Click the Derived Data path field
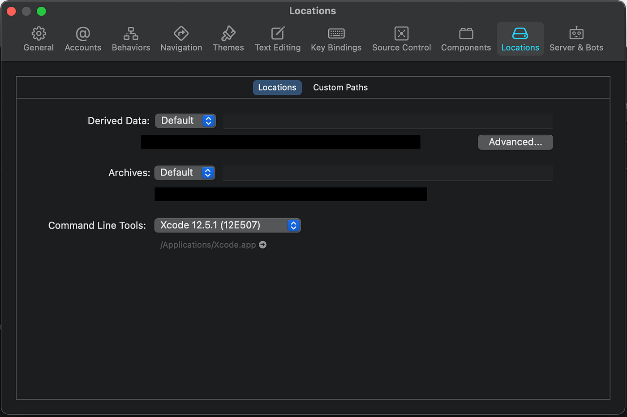 click(388, 121)
